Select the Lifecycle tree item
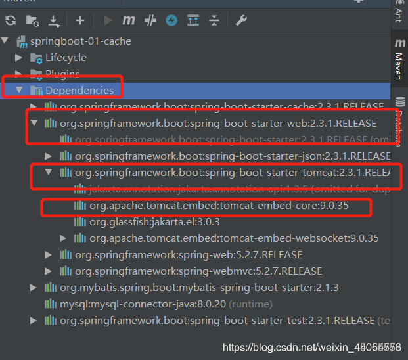 click(x=195, y=58)
